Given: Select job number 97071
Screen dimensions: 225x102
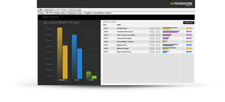Looking at the screenshot, I should tap(106, 28).
